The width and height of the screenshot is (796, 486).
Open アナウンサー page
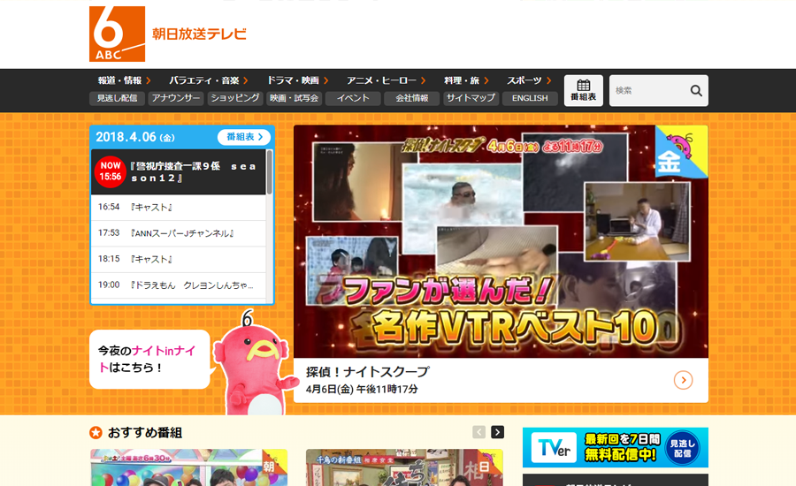[x=176, y=98]
